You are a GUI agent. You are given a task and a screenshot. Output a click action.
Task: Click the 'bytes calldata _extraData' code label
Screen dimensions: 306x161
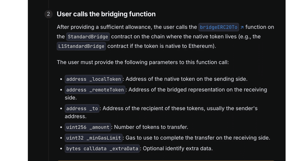pyautogui.click(x=102, y=148)
